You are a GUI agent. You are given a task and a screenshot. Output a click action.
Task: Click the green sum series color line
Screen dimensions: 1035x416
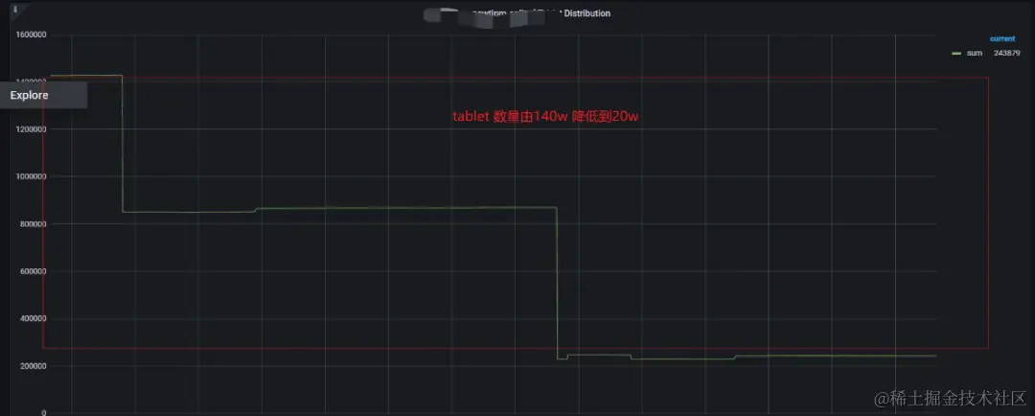[x=956, y=54]
